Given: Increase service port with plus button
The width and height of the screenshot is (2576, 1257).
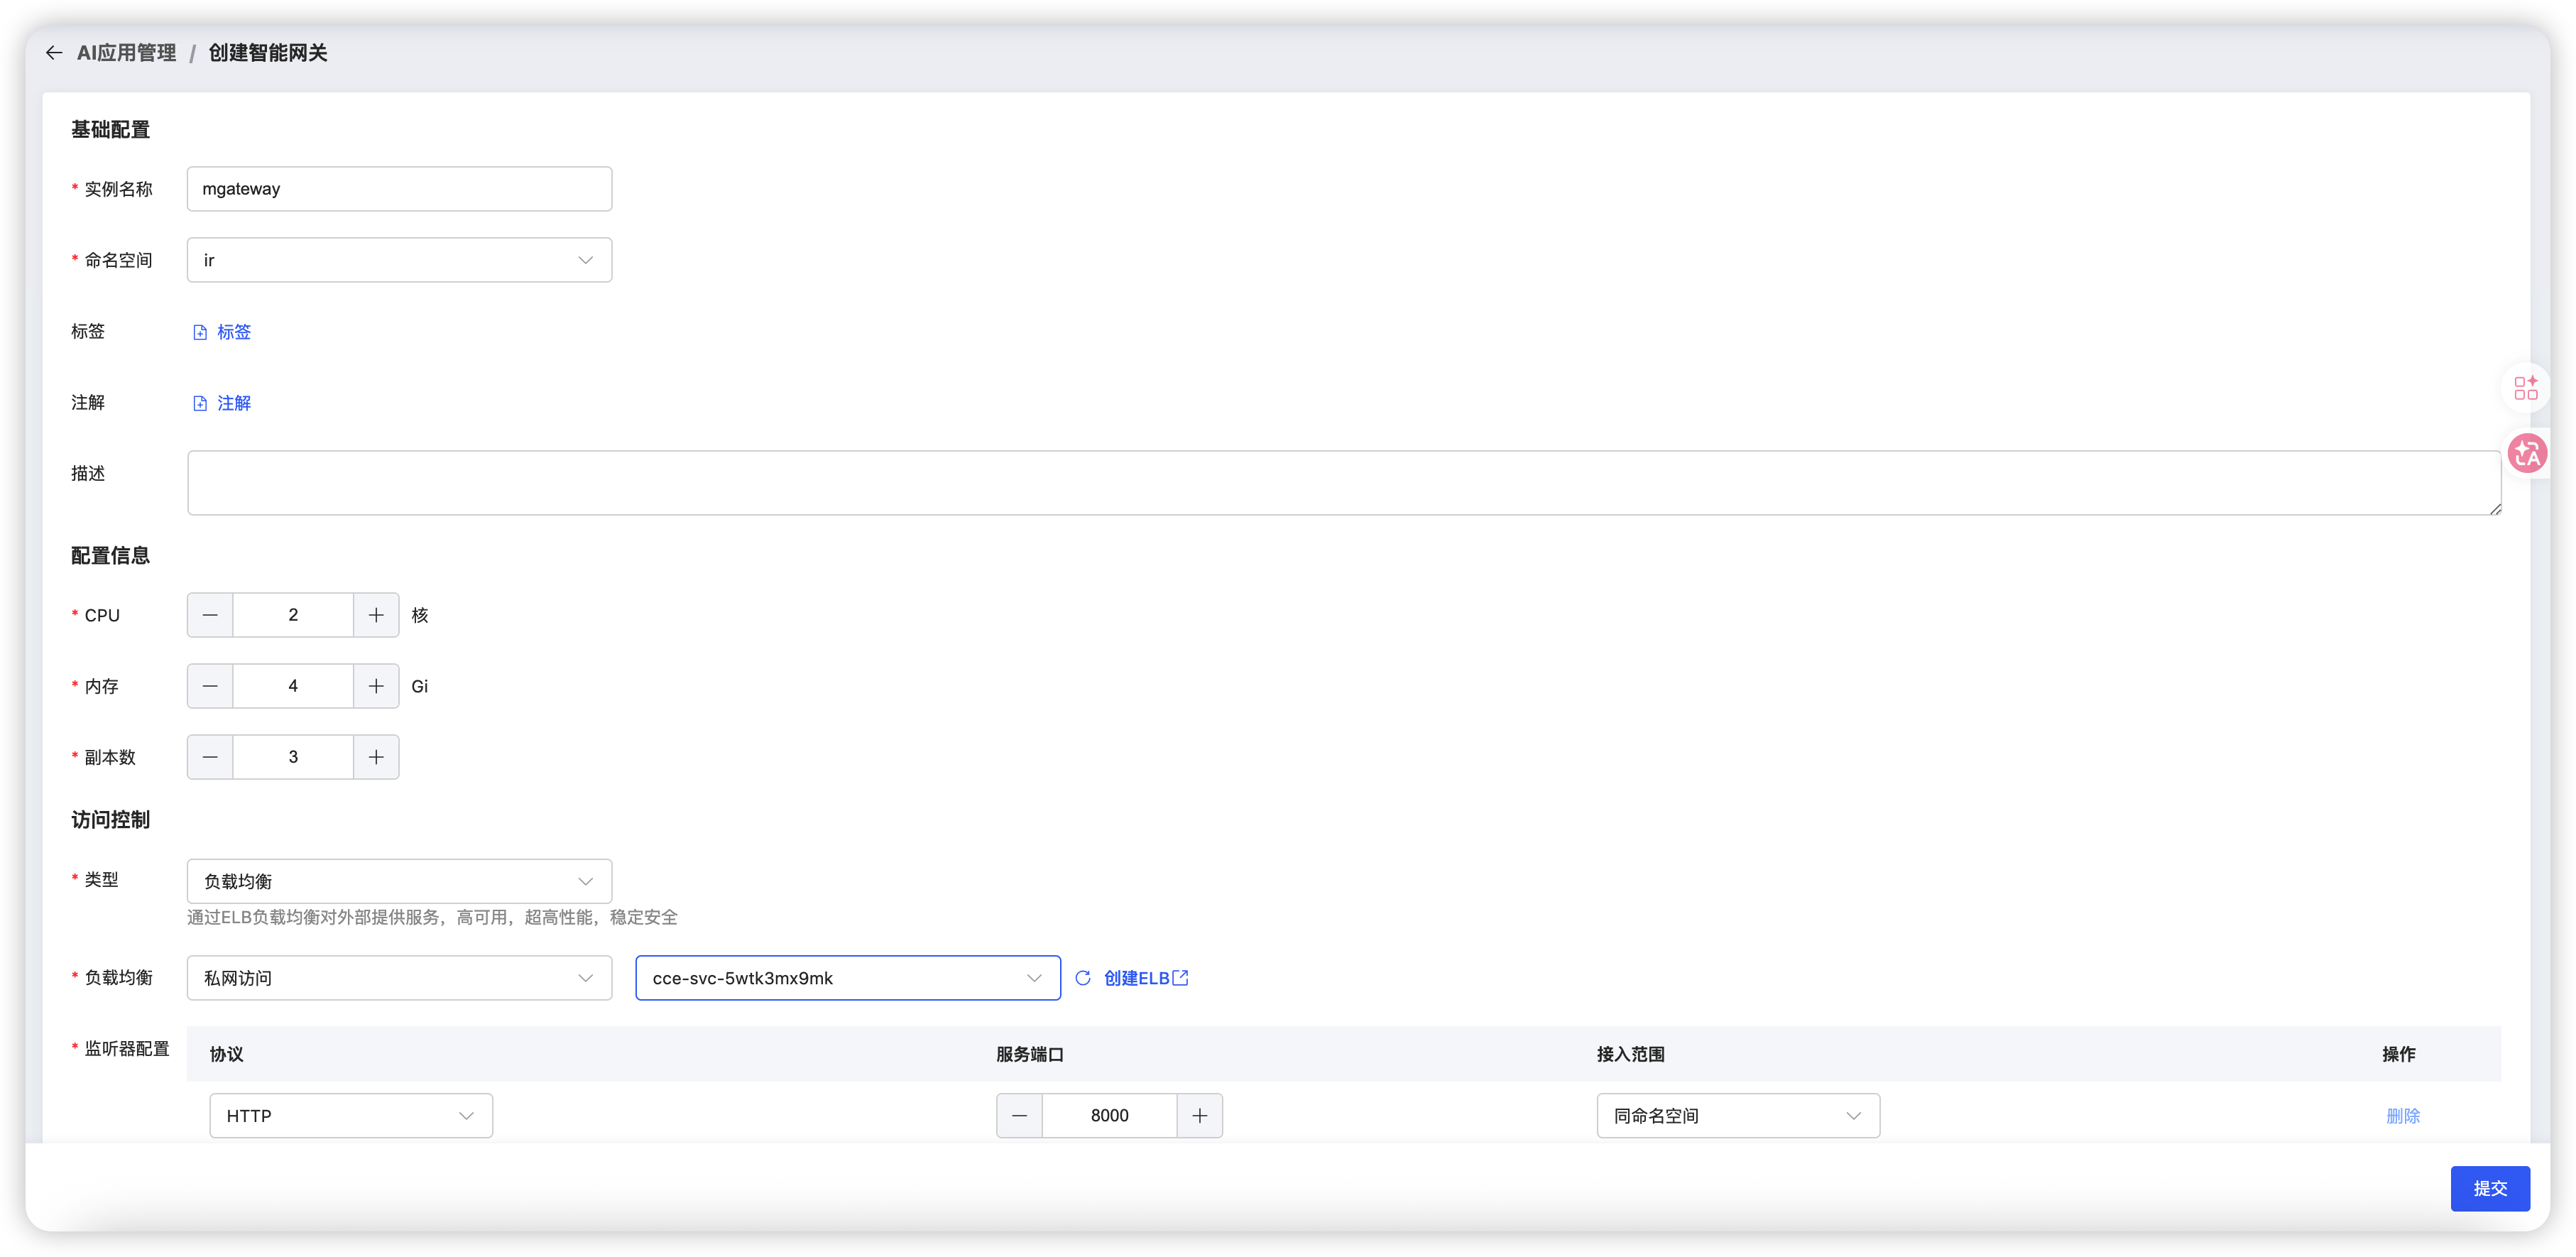Looking at the screenshot, I should [1199, 1116].
